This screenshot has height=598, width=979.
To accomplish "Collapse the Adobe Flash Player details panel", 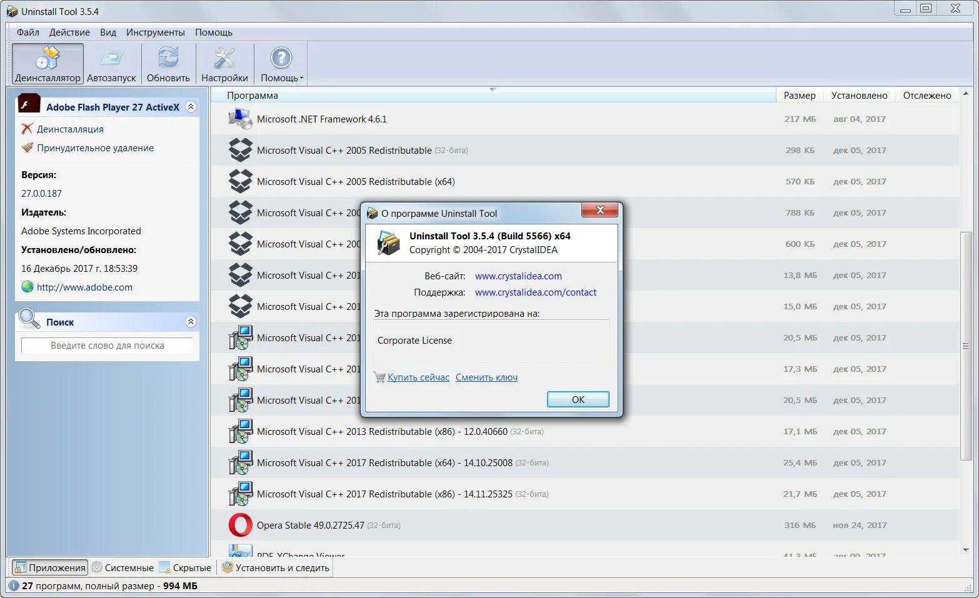I will [x=191, y=107].
